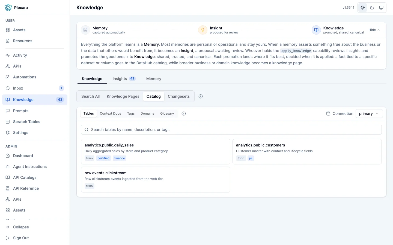Switch to the Insights tab
393x245 pixels.
pyautogui.click(x=124, y=79)
